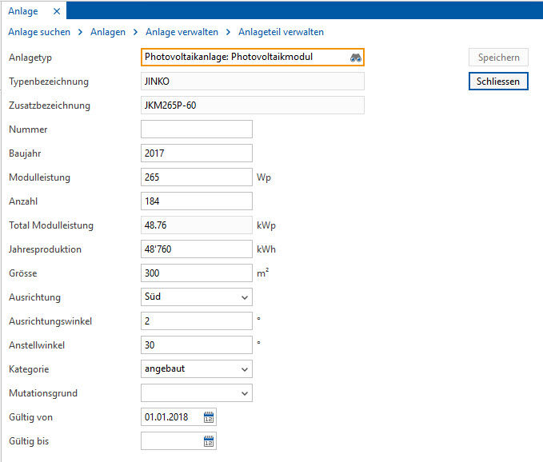Open the empty Mutationsgrund dropdown
Viewport: 543px width, 462px height.
tap(197, 393)
